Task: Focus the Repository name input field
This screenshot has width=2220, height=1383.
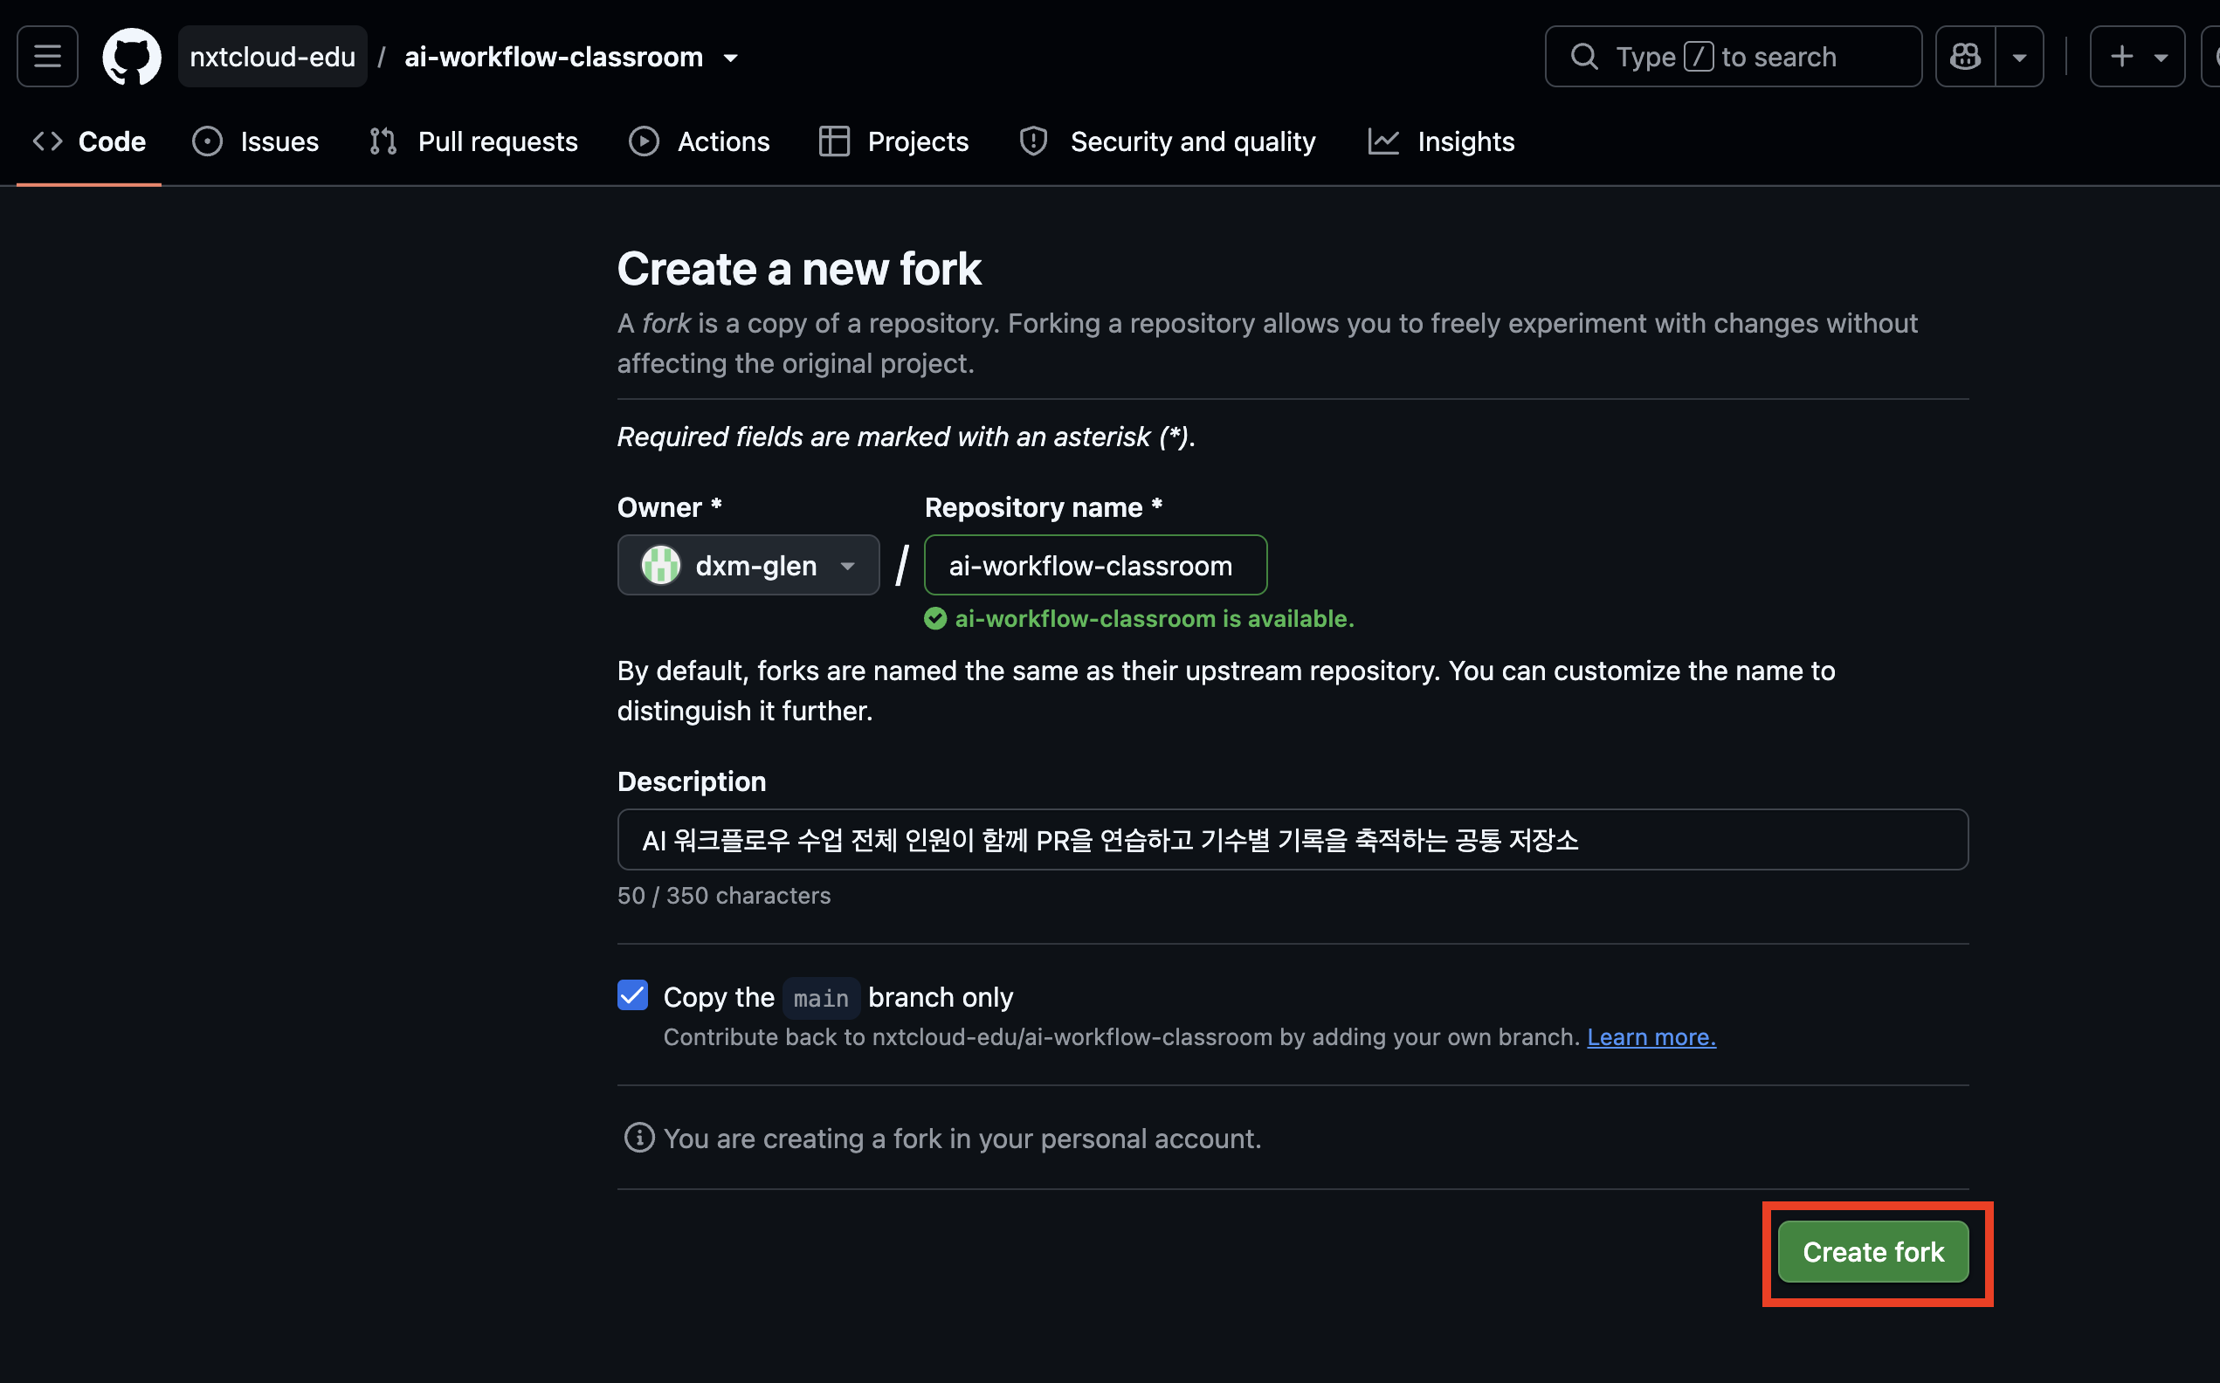Action: point(1095,565)
